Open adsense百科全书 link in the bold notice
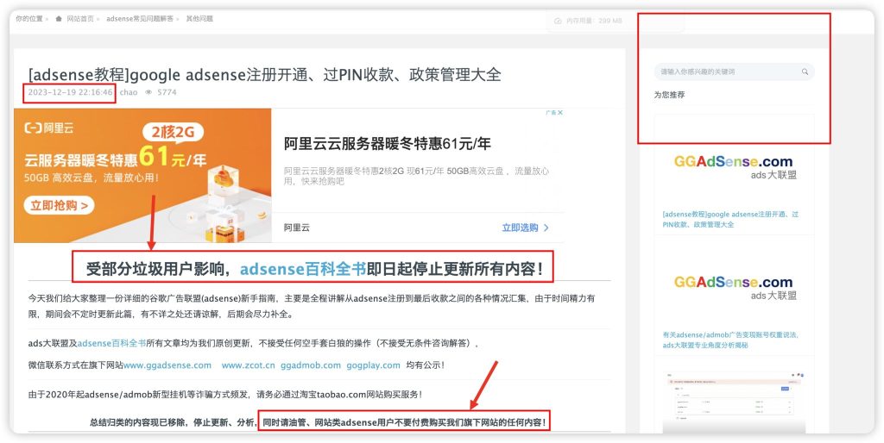This screenshot has width=884, height=443. pos(303,269)
